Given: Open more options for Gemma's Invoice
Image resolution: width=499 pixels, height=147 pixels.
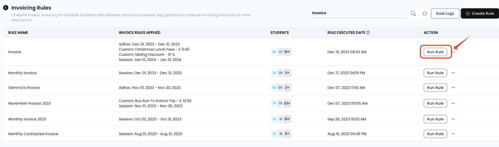Looking at the screenshot, I should [453, 88].
